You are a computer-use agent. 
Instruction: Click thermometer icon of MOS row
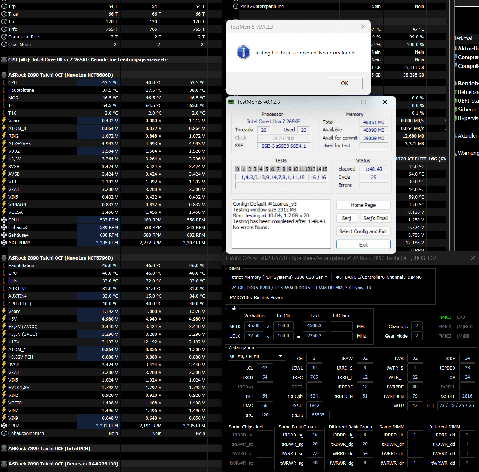click(4, 98)
